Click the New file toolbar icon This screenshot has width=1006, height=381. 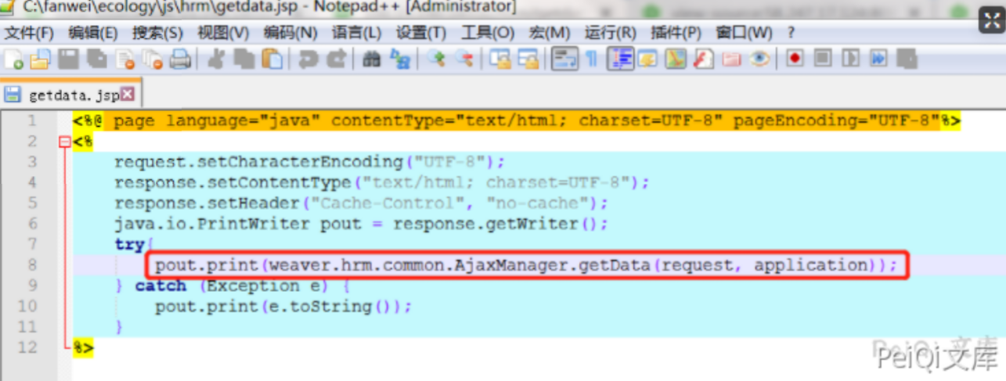pyautogui.click(x=13, y=59)
